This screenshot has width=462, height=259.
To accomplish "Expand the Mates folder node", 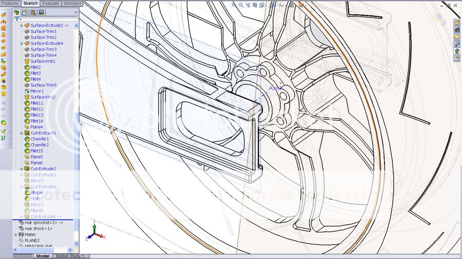I will (16, 234).
